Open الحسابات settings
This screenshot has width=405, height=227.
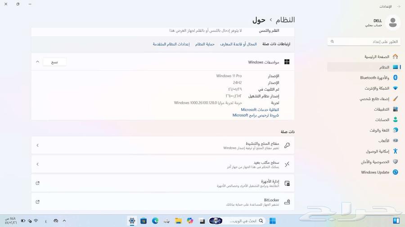364,120
